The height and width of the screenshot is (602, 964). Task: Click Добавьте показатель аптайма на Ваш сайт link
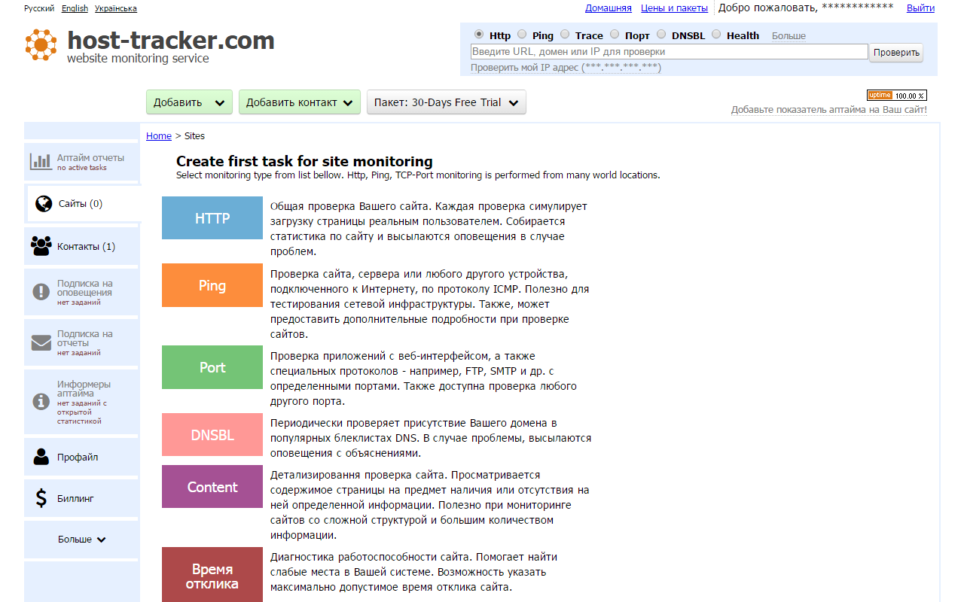point(829,110)
